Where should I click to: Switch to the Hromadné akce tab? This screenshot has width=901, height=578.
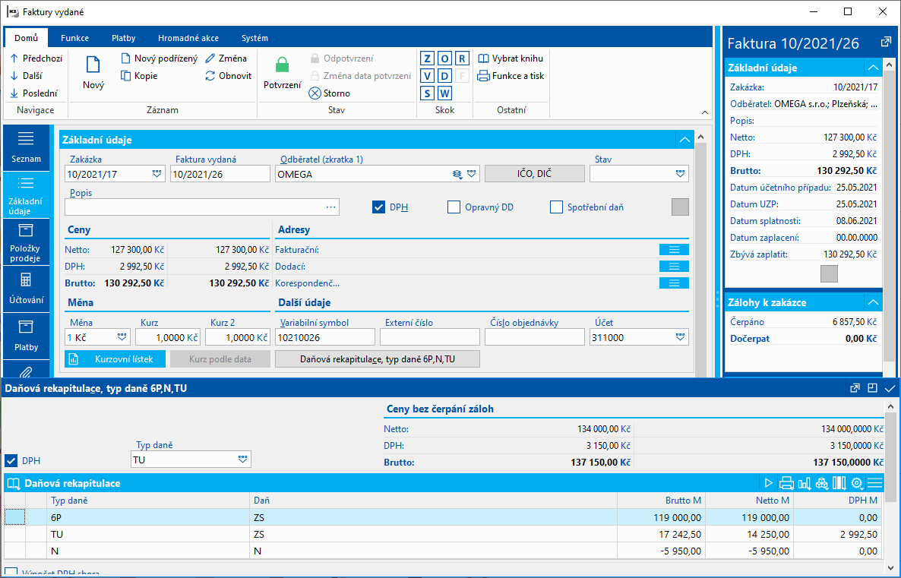pyautogui.click(x=188, y=38)
